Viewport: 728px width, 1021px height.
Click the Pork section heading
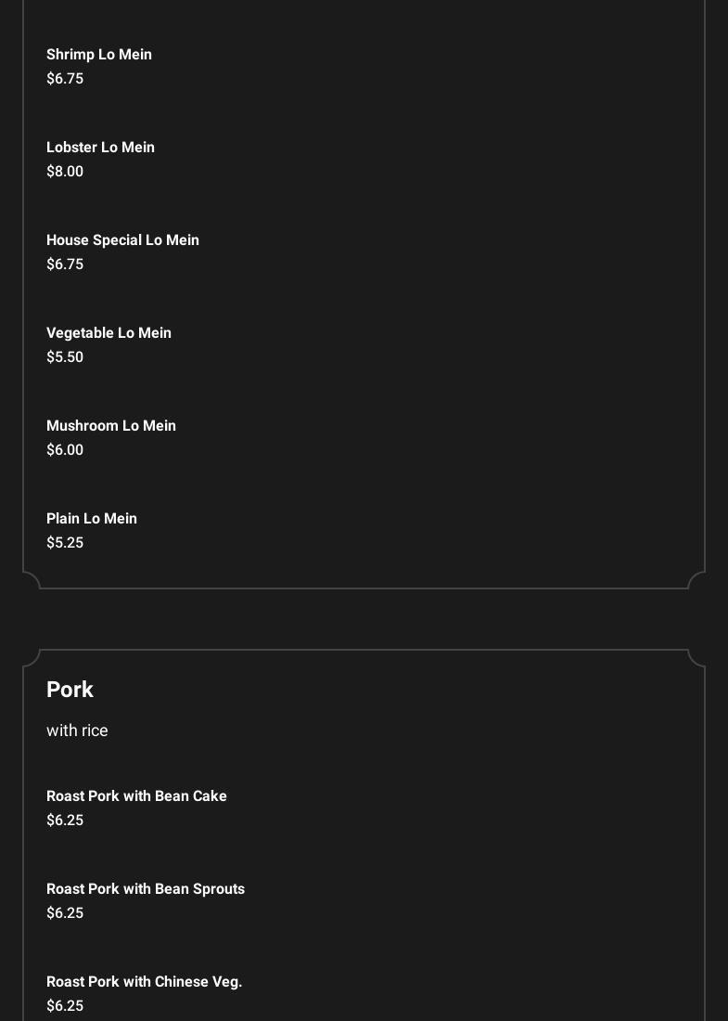[x=70, y=690]
